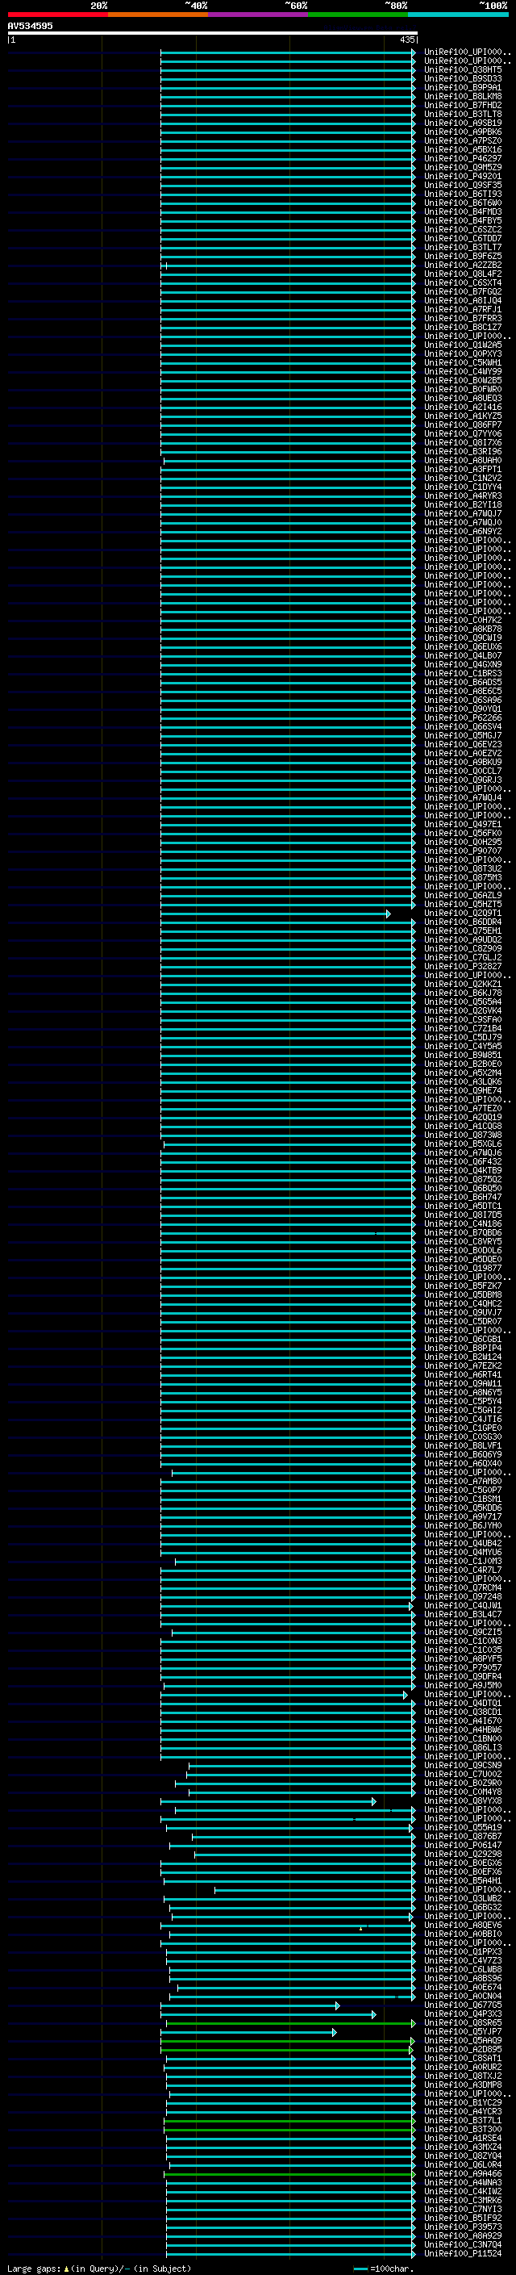The image size is (516, 2275).
Task: Click the green alignment bar for UniRef100_Q8SR65
Action: [291, 2023]
